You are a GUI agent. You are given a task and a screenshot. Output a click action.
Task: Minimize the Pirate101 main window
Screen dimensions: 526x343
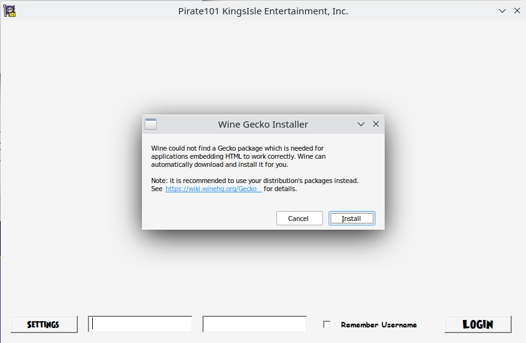pos(503,11)
